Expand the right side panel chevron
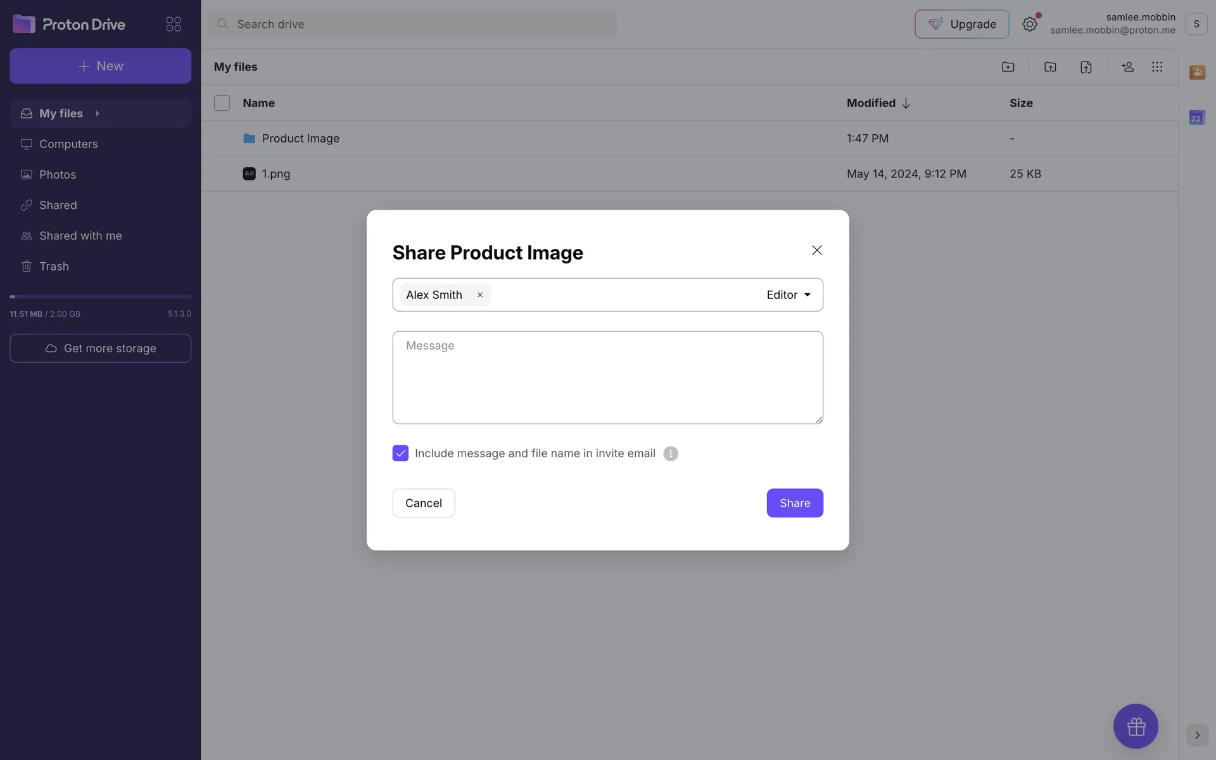Viewport: 1216px width, 760px height. (1196, 735)
